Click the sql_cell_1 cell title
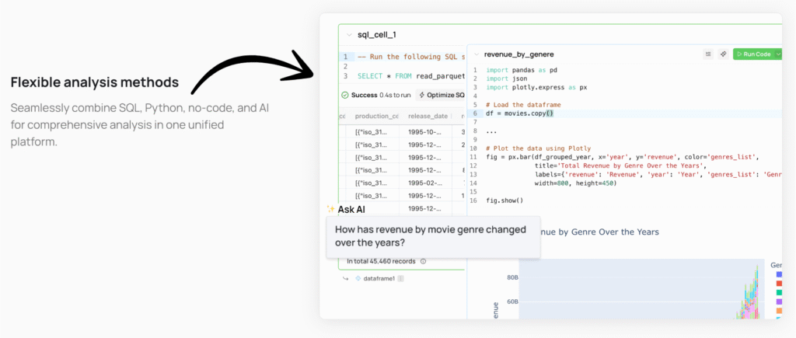 click(x=377, y=35)
